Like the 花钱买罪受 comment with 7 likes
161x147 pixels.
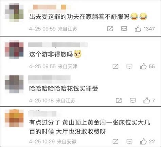pos(147,100)
